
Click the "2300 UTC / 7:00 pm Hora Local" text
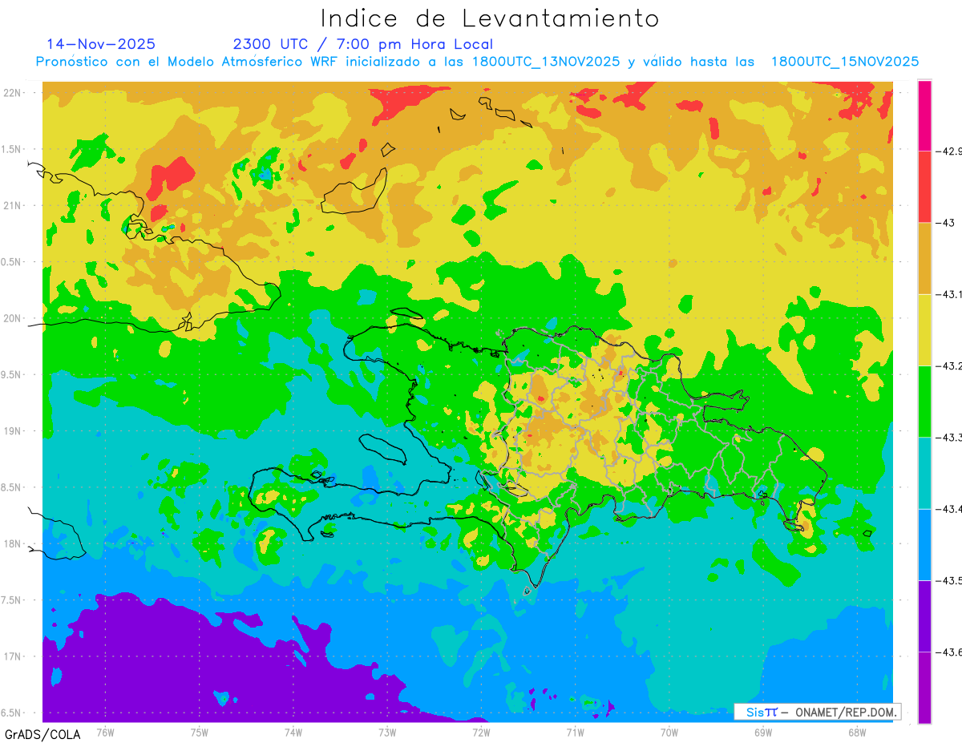click(x=363, y=45)
